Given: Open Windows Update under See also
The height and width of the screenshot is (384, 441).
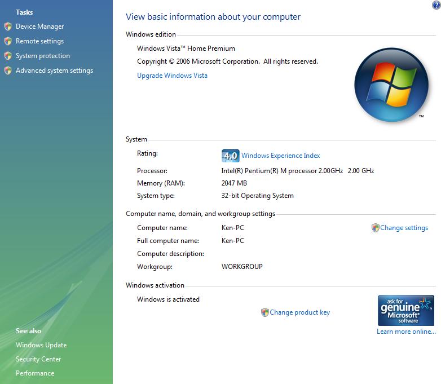Looking at the screenshot, I should [x=41, y=345].
